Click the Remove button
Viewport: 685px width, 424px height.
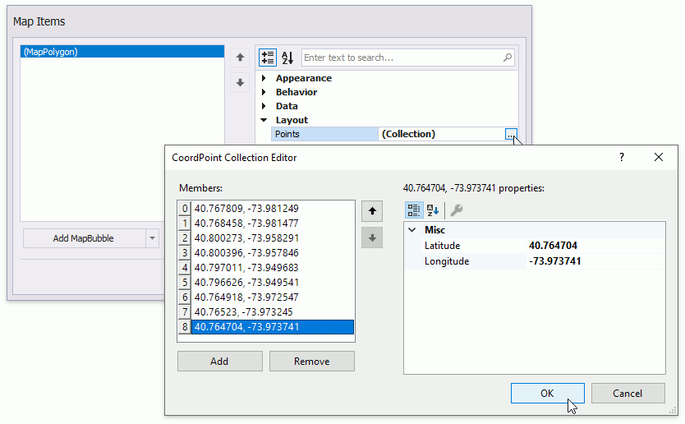tap(311, 362)
